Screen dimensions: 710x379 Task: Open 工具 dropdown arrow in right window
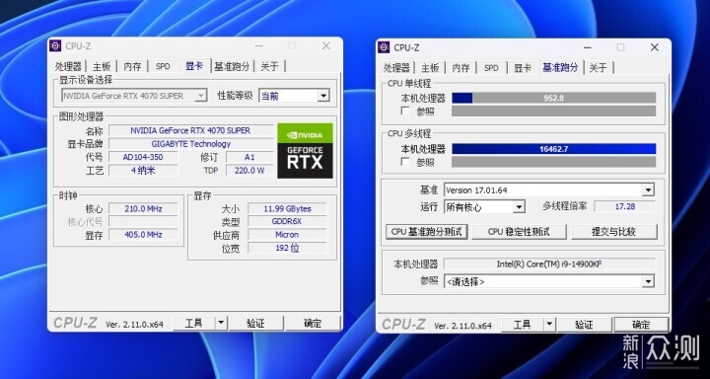[549, 324]
